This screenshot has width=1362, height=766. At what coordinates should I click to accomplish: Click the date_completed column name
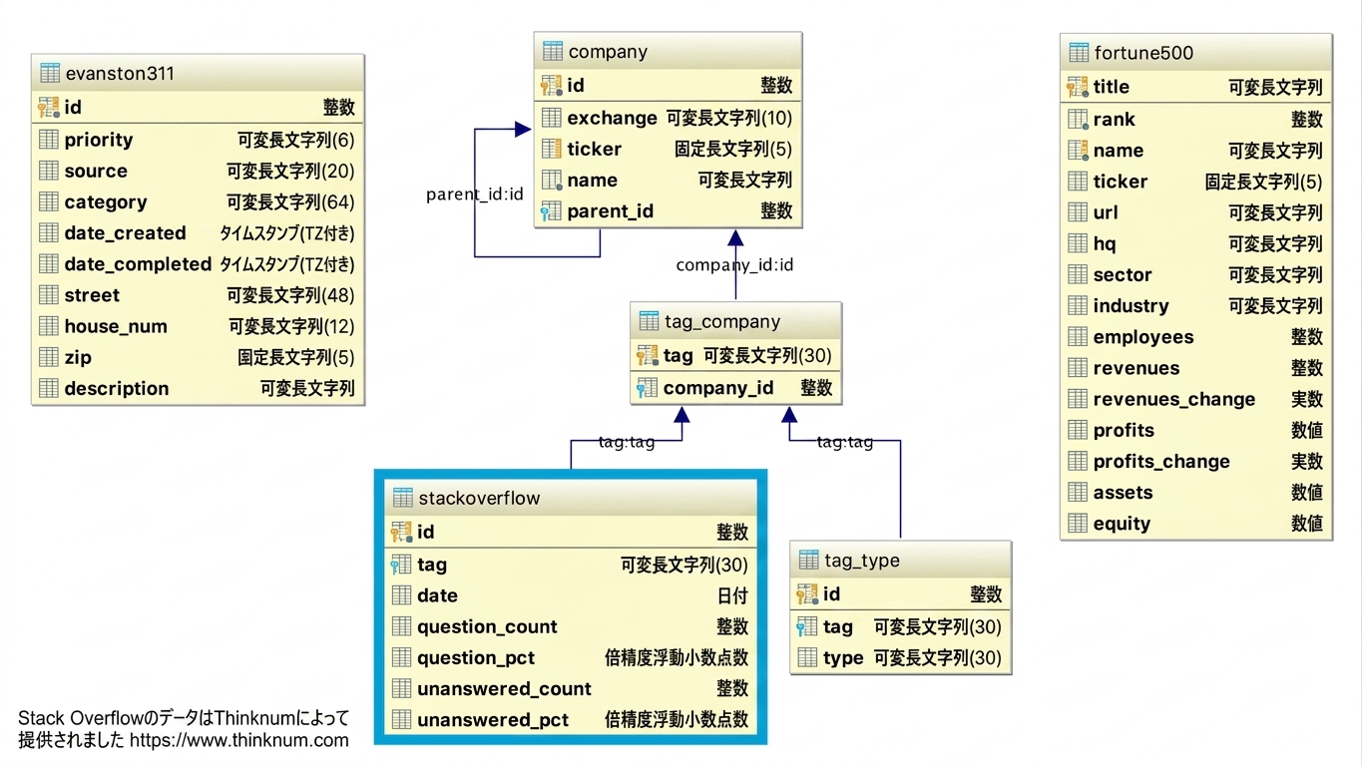138,264
